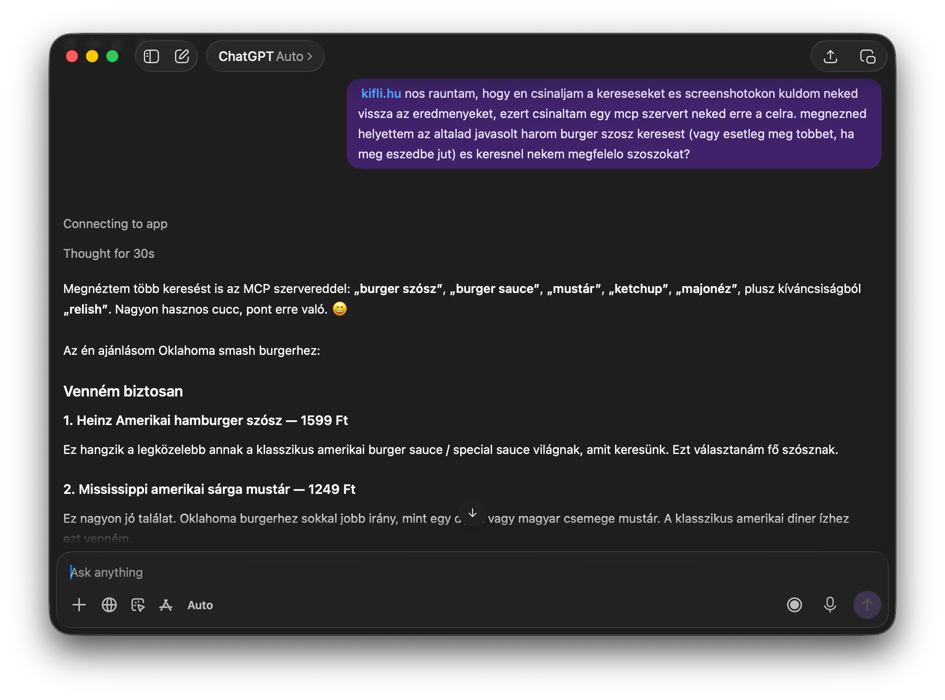Open the ChatGPT Auto model selector
The image size is (945, 700).
265,56
